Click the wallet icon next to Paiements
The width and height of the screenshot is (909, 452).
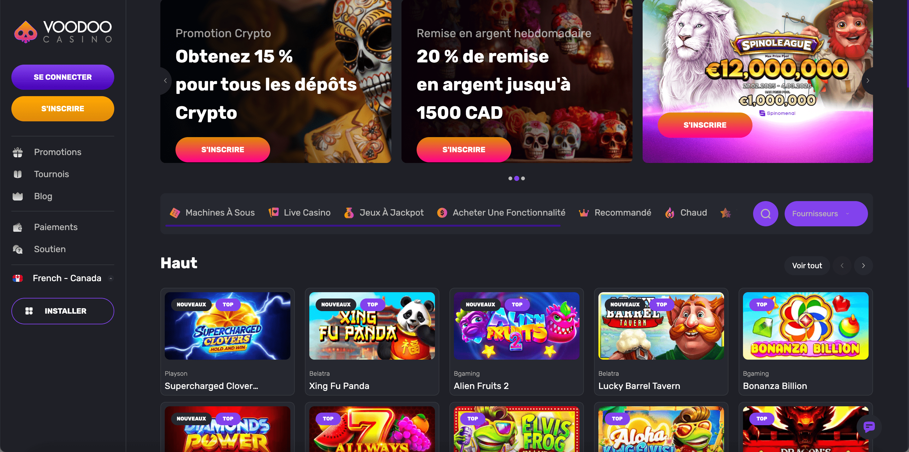18,227
